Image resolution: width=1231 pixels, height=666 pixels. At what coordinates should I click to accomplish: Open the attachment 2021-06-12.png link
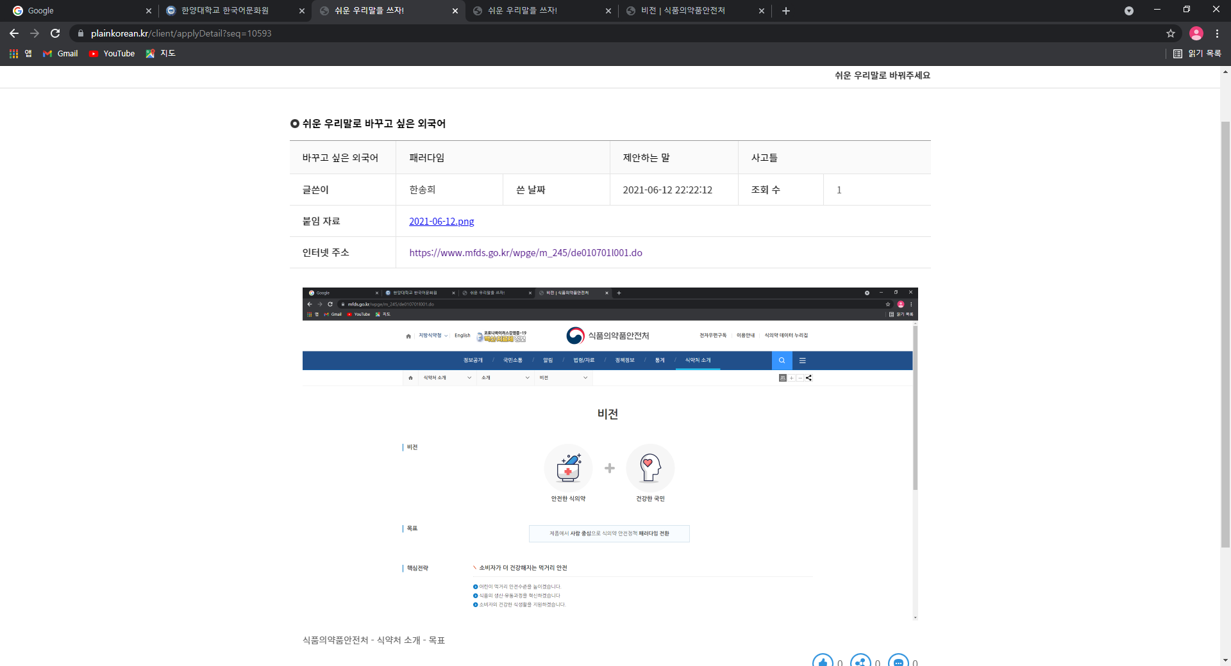click(x=442, y=222)
